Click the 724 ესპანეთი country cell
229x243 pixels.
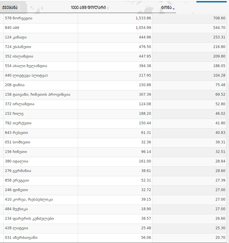[x=18, y=47]
